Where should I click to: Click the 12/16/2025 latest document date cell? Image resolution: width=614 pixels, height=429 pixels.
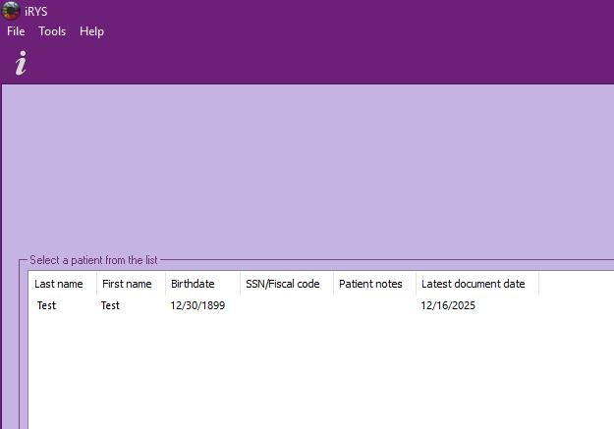449,305
